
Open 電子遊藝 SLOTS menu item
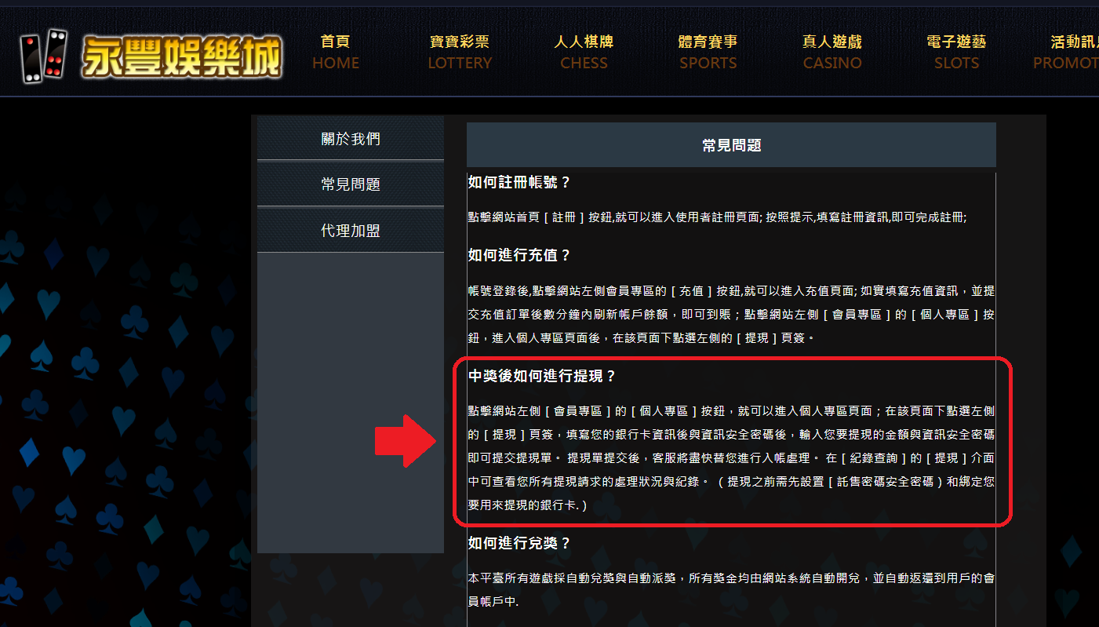956,53
